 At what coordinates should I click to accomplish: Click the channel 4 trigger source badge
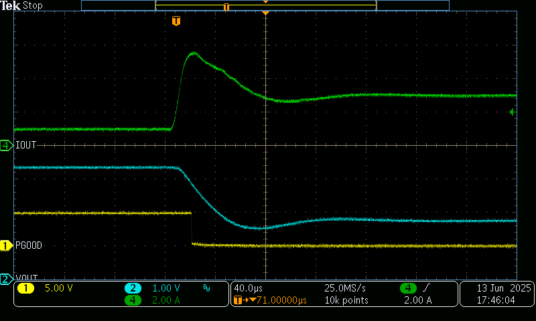408,288
